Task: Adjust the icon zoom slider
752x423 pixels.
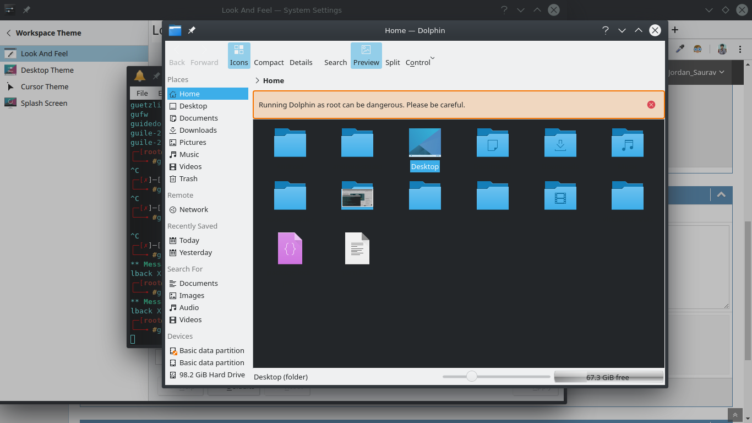Action: coord(471,376)
